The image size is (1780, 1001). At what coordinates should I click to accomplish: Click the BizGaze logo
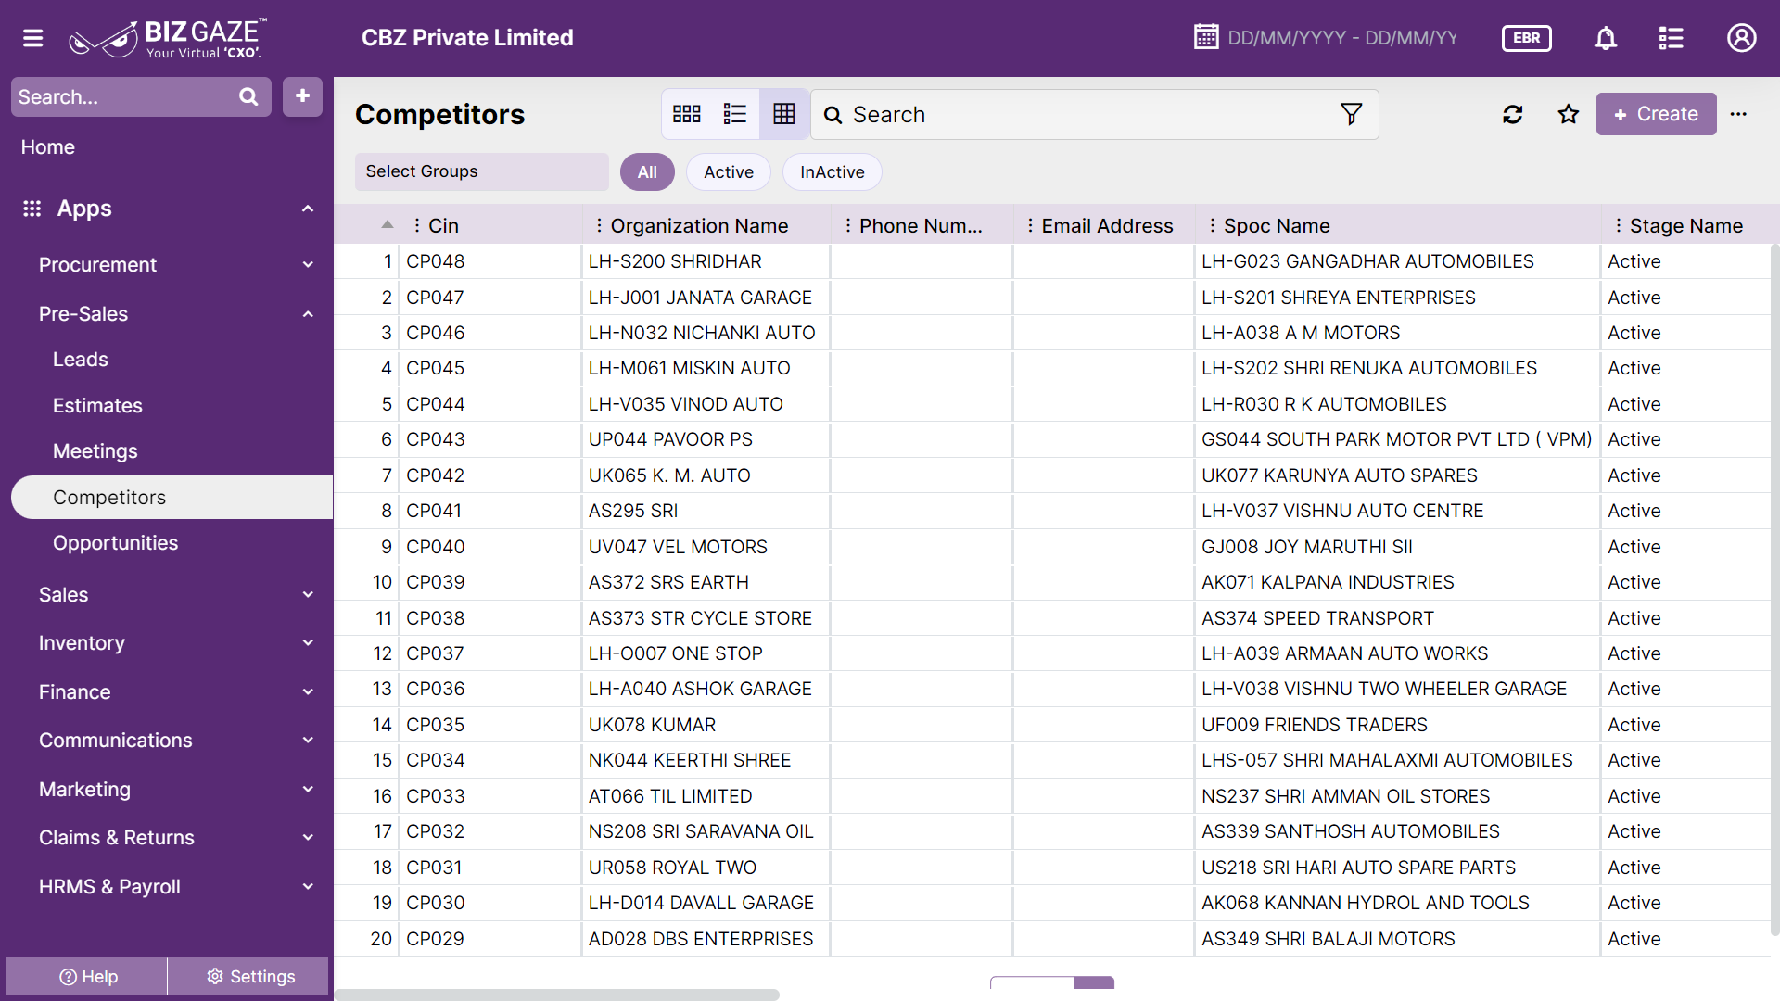point(168,38)
